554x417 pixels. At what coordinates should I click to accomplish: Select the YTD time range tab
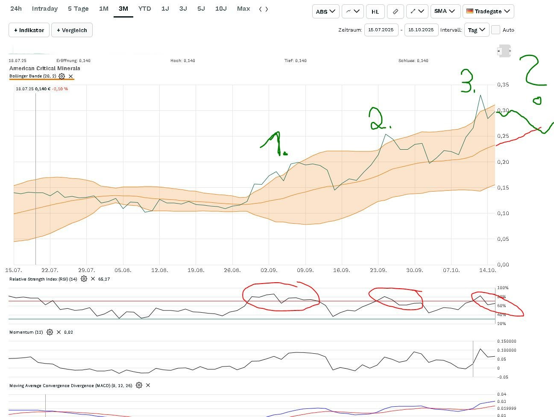point(144,9)
